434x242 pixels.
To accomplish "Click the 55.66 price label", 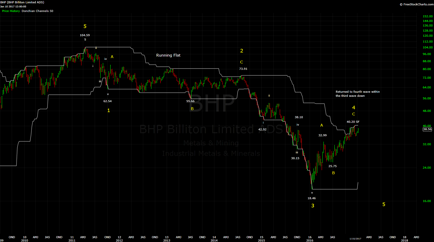I will (190, 101).
